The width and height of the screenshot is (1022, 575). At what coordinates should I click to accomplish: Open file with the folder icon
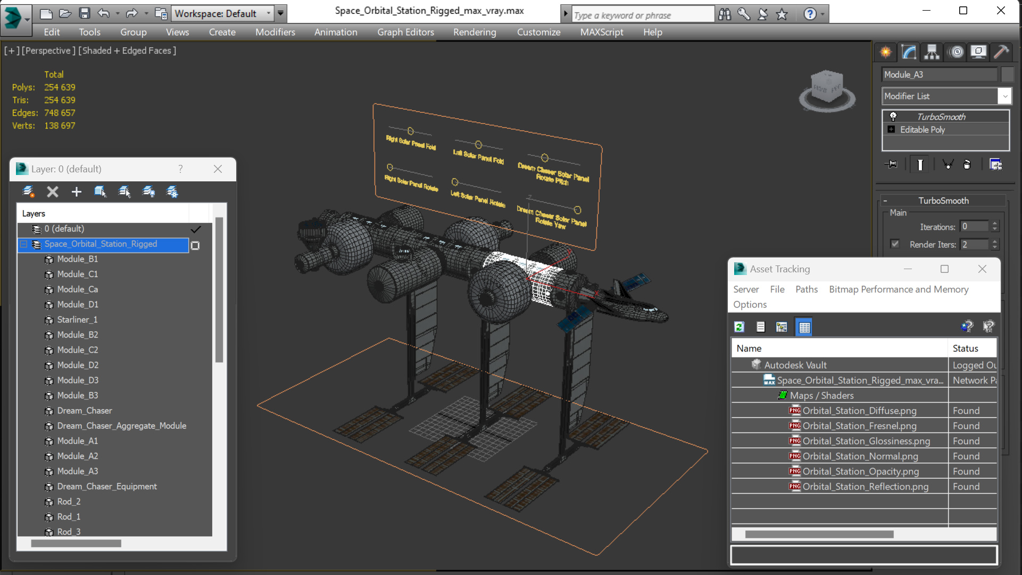point(65,13)
